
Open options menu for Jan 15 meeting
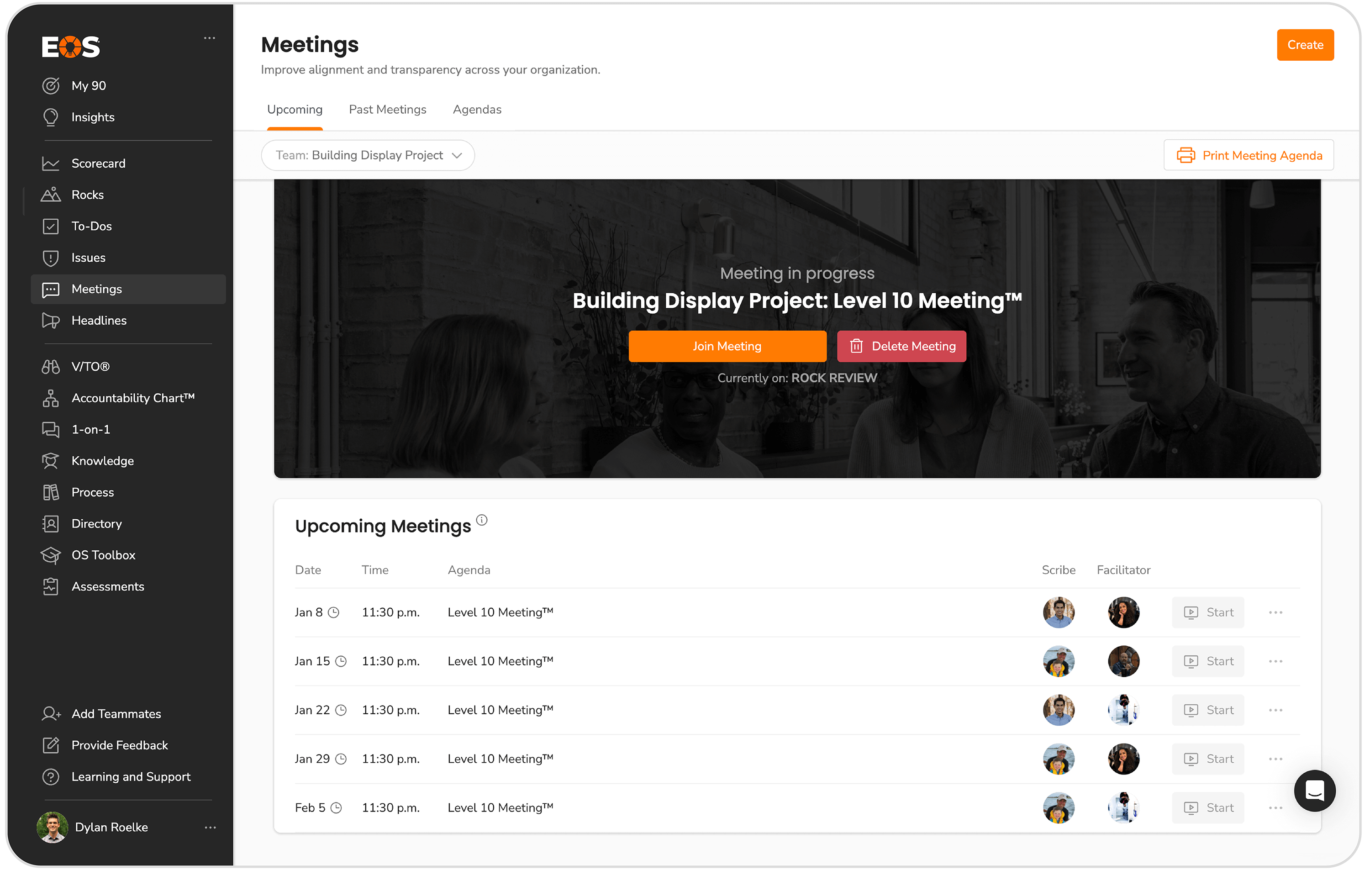point(1275,661)
